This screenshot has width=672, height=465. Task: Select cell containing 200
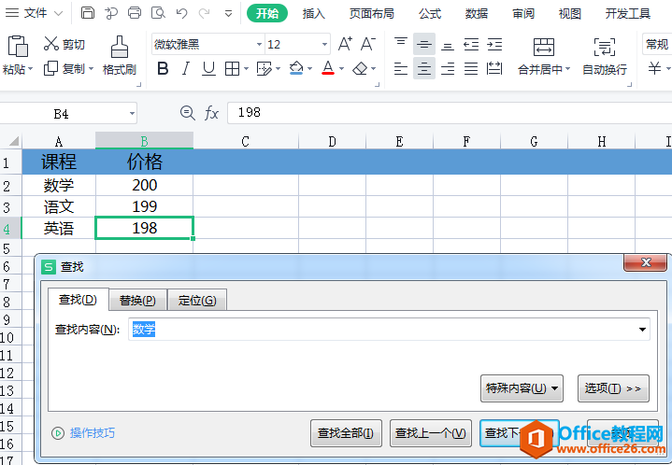coord(145,185)
